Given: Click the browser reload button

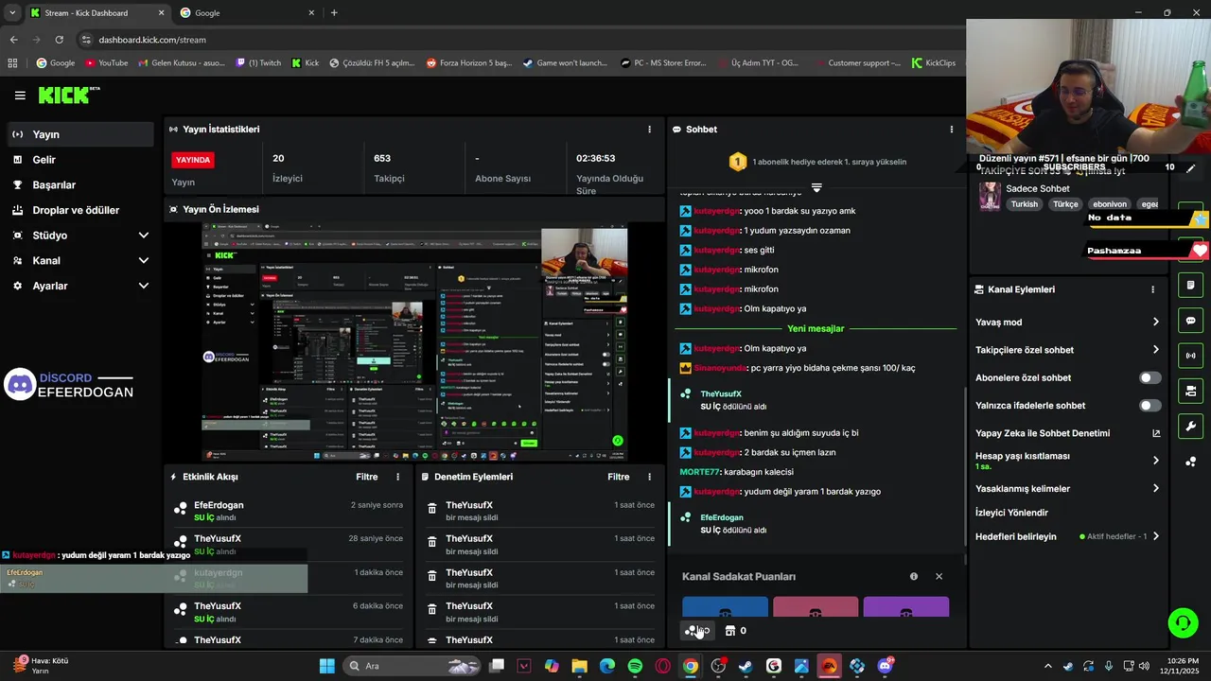Looking at the screenshot, I should (x=59, y=40).
